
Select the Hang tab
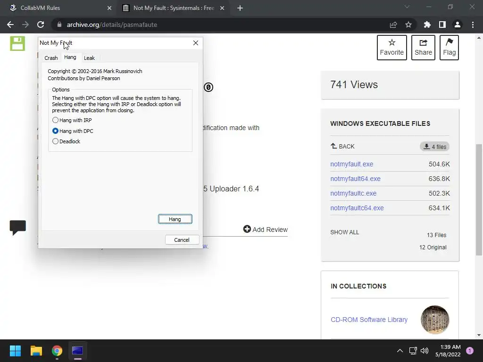coord(70,57)
